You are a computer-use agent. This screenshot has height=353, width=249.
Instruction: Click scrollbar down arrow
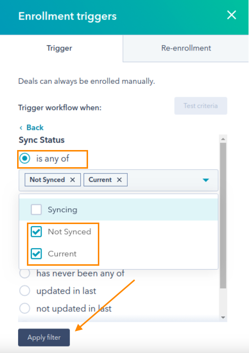tap(223, 317)
